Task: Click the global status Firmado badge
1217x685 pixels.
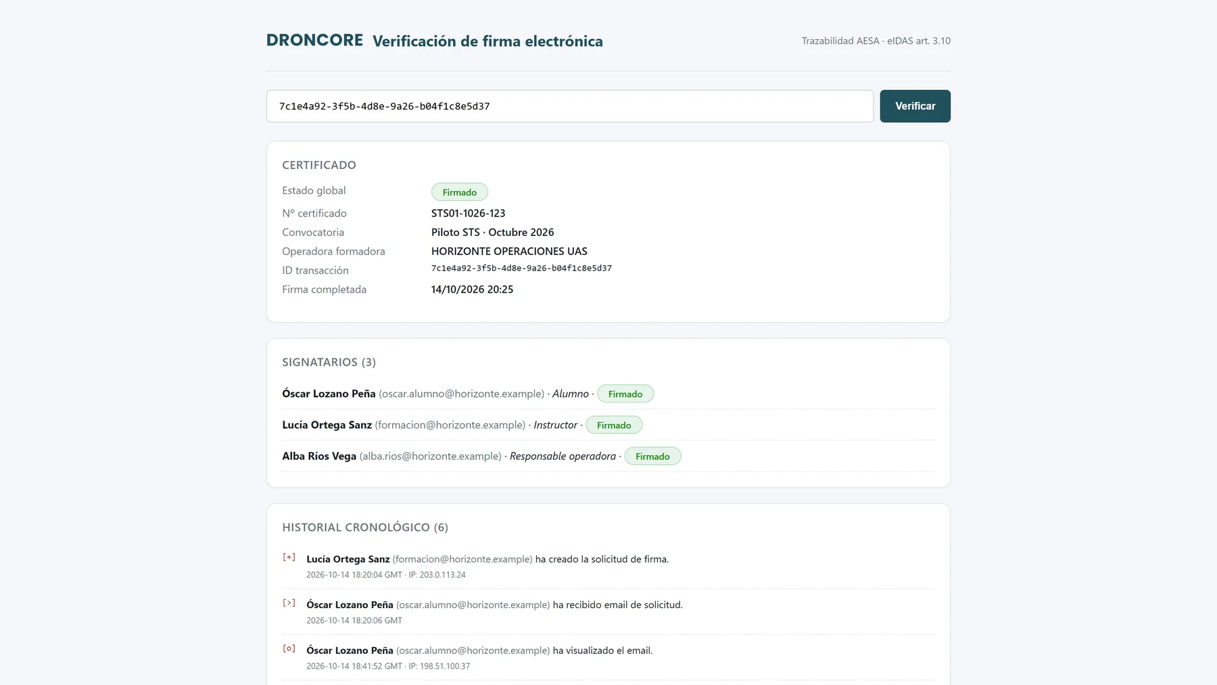Action: click(460, 192)
